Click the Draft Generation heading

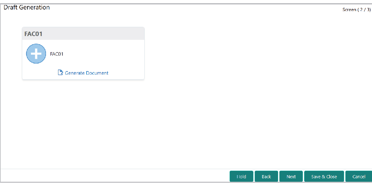pos(27,7)
